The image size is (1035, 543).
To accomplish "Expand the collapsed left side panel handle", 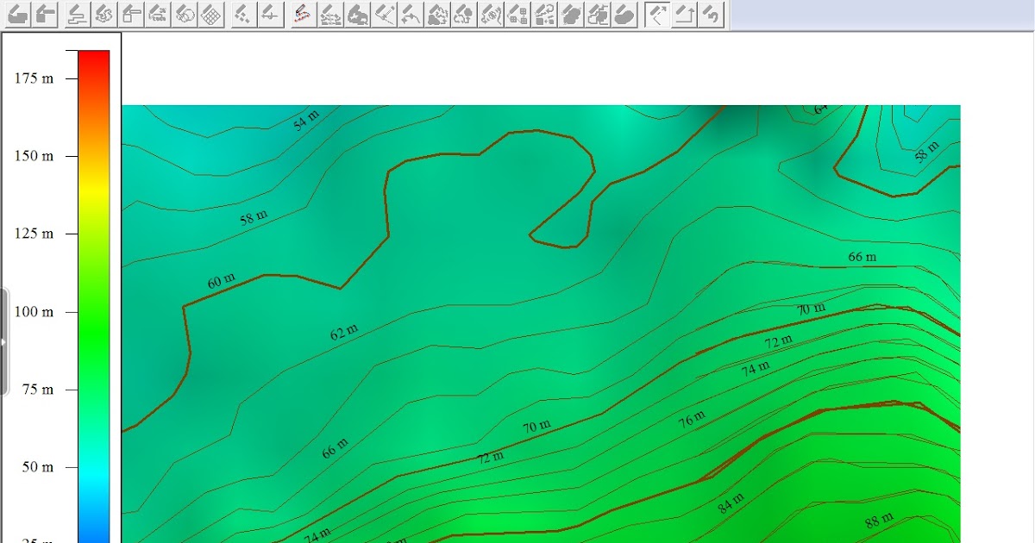I will 3,341.
